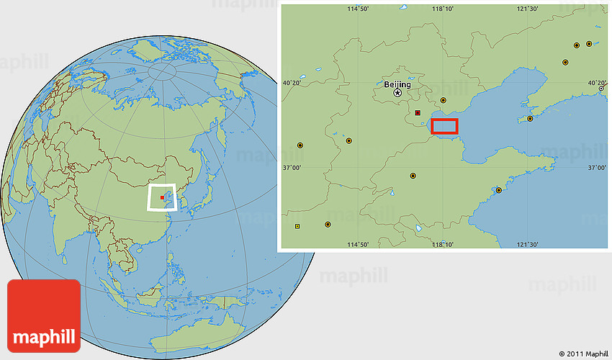
Task: Click the city dot left of the northeasternmost marker
Action: 577,45
